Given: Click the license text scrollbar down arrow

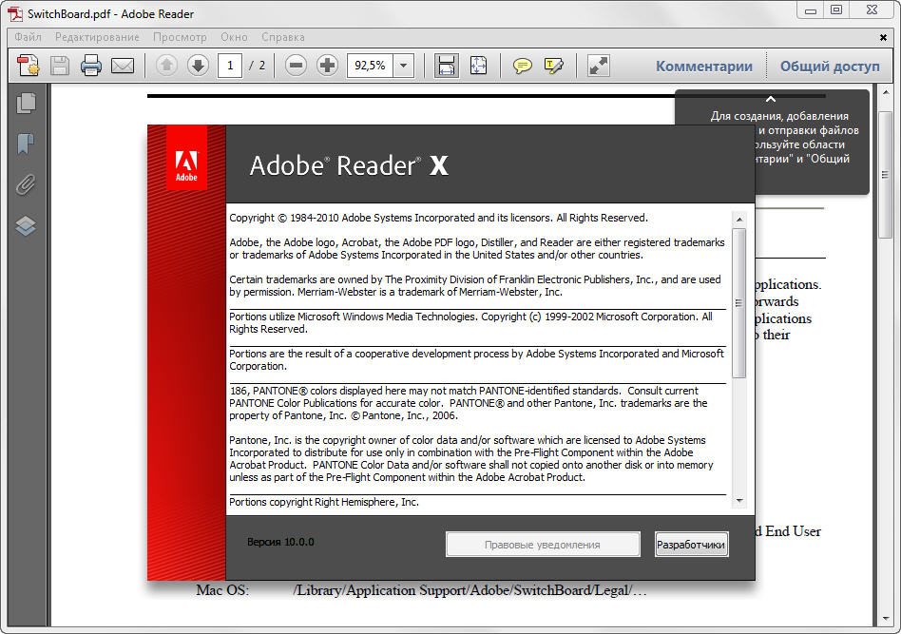Looking at the screenshot, I should tap(739, 501).
